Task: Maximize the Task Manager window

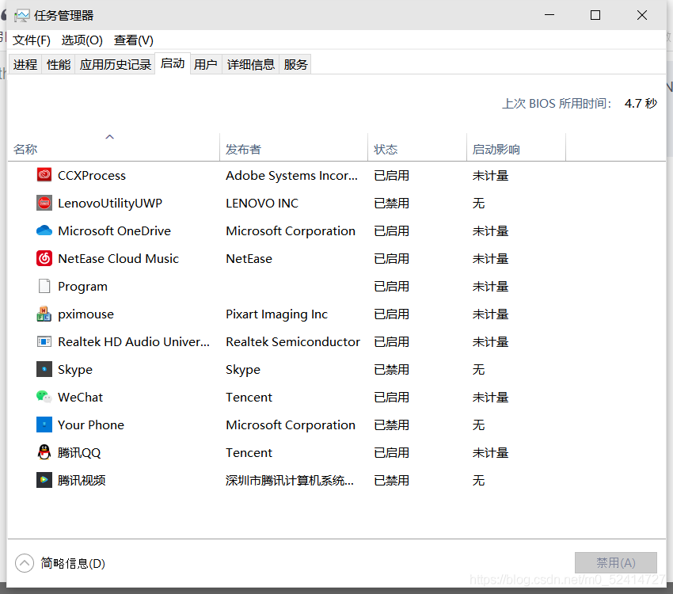Action: tap(595, 16)
